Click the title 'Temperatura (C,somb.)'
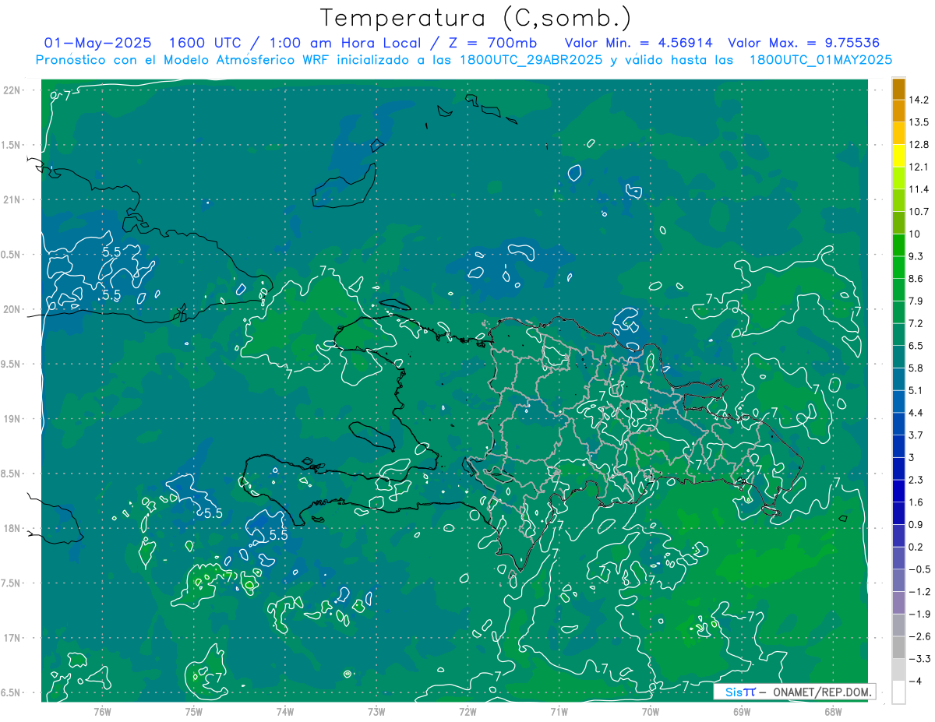Image resolution: width=935 pixels, height=722 pixels. click(476, 17)
